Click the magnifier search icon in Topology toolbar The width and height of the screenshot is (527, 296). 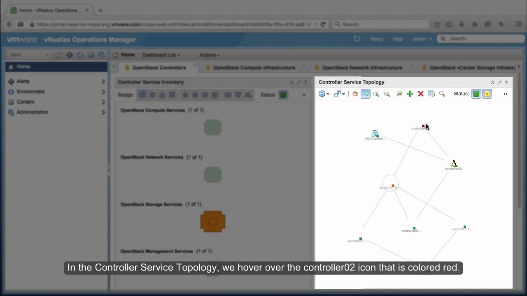442,94
